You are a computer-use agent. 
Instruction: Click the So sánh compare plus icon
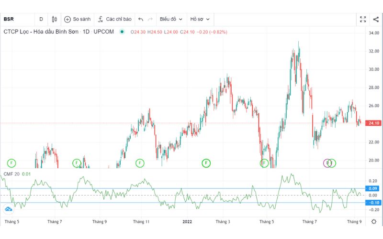point(68,19)
